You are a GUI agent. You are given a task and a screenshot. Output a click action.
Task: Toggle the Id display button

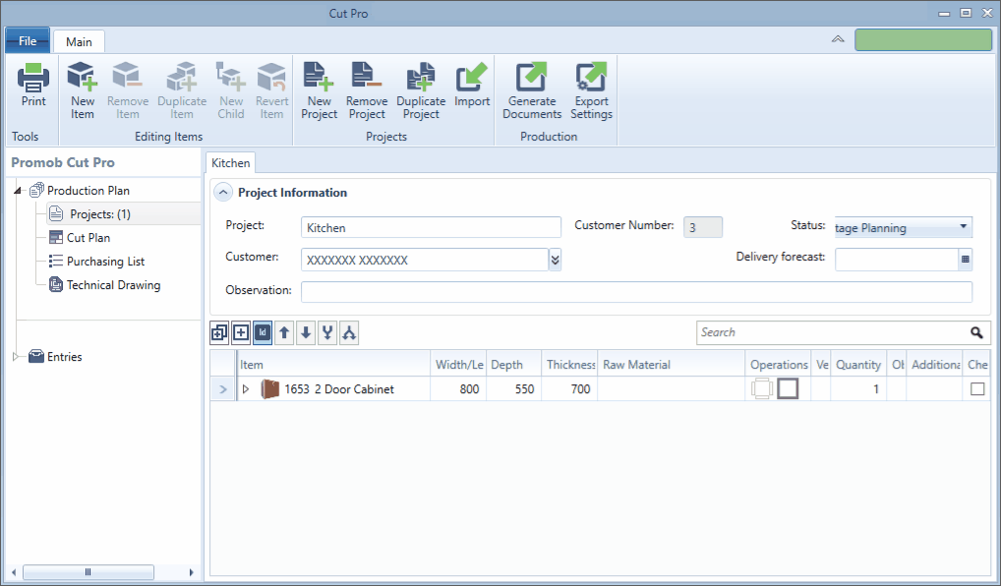coord(263,333)
